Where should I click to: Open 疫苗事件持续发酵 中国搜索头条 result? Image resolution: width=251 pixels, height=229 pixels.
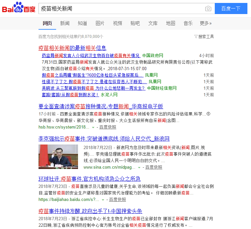pos(90,211)
